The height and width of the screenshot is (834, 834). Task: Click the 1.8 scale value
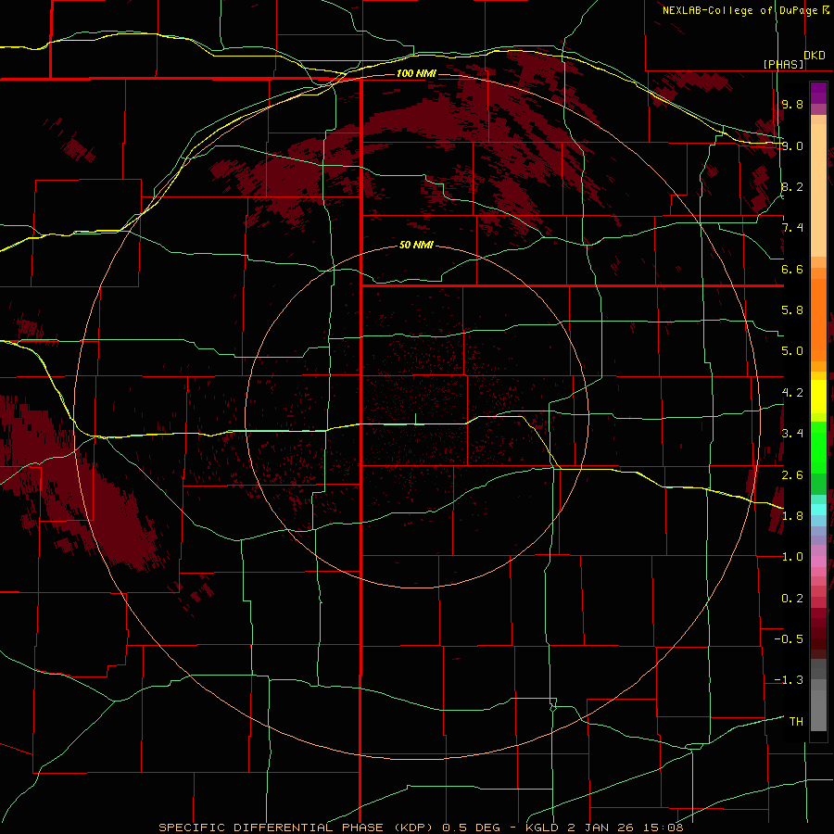point(792,516)
